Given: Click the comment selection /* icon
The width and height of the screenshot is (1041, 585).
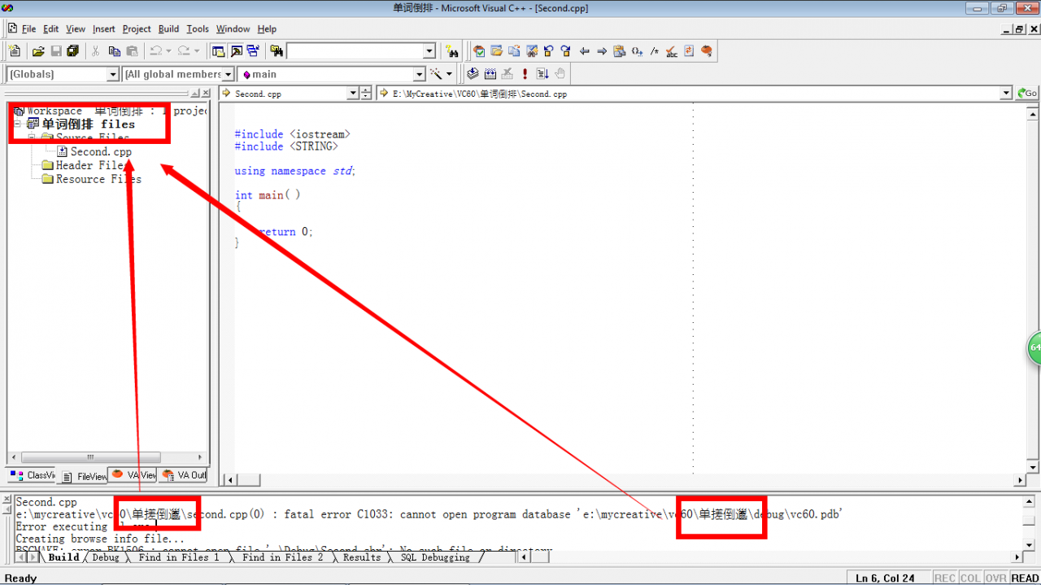Looking at the screenshot, I should pos(655,51).
